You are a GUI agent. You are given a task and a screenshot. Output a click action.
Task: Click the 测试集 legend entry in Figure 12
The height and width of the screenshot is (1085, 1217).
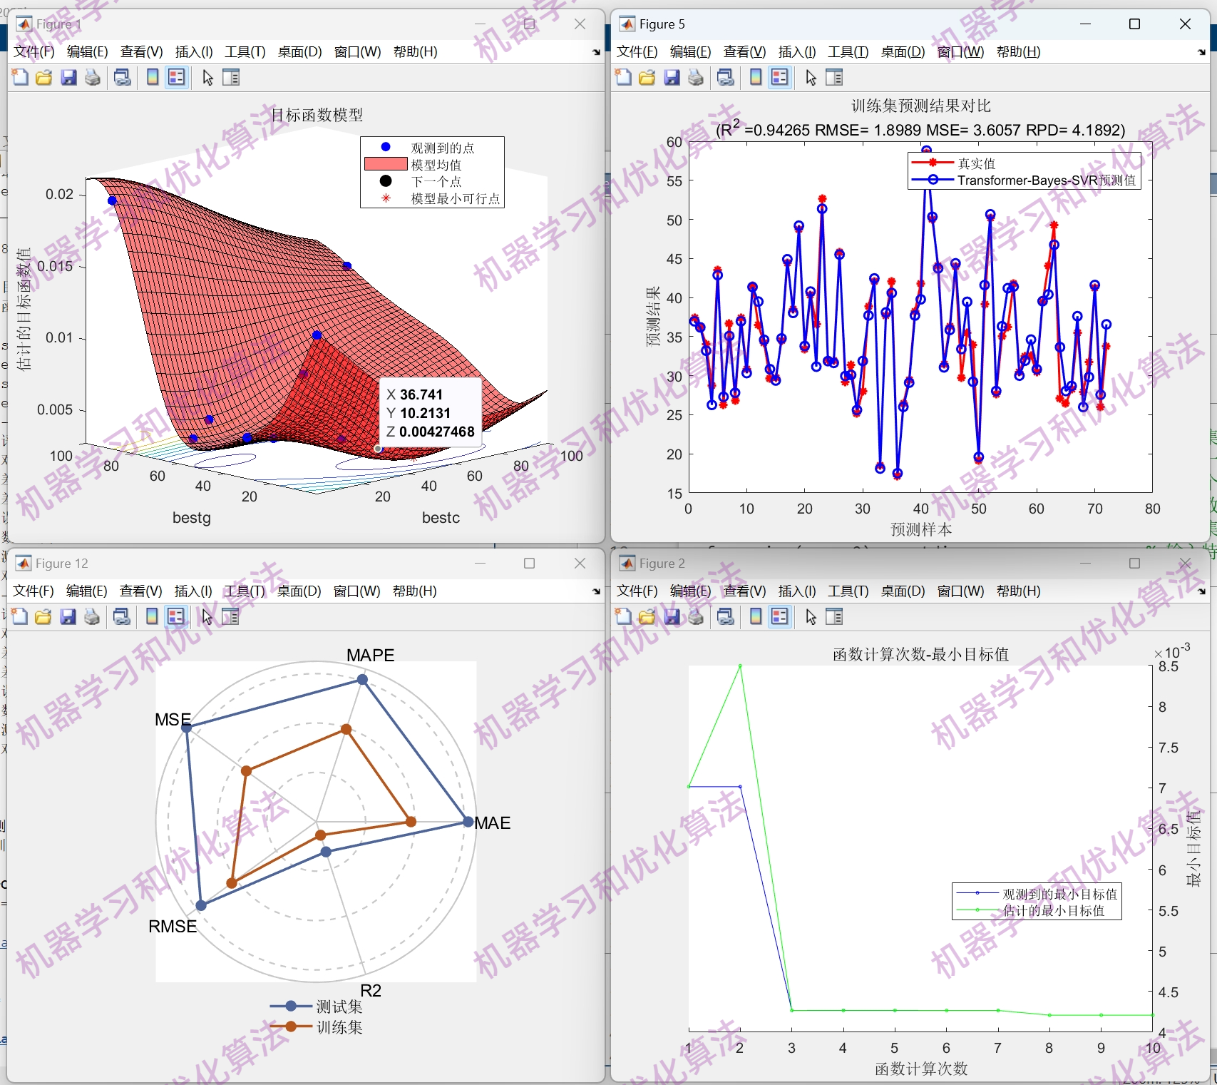tap(317, 1007)
